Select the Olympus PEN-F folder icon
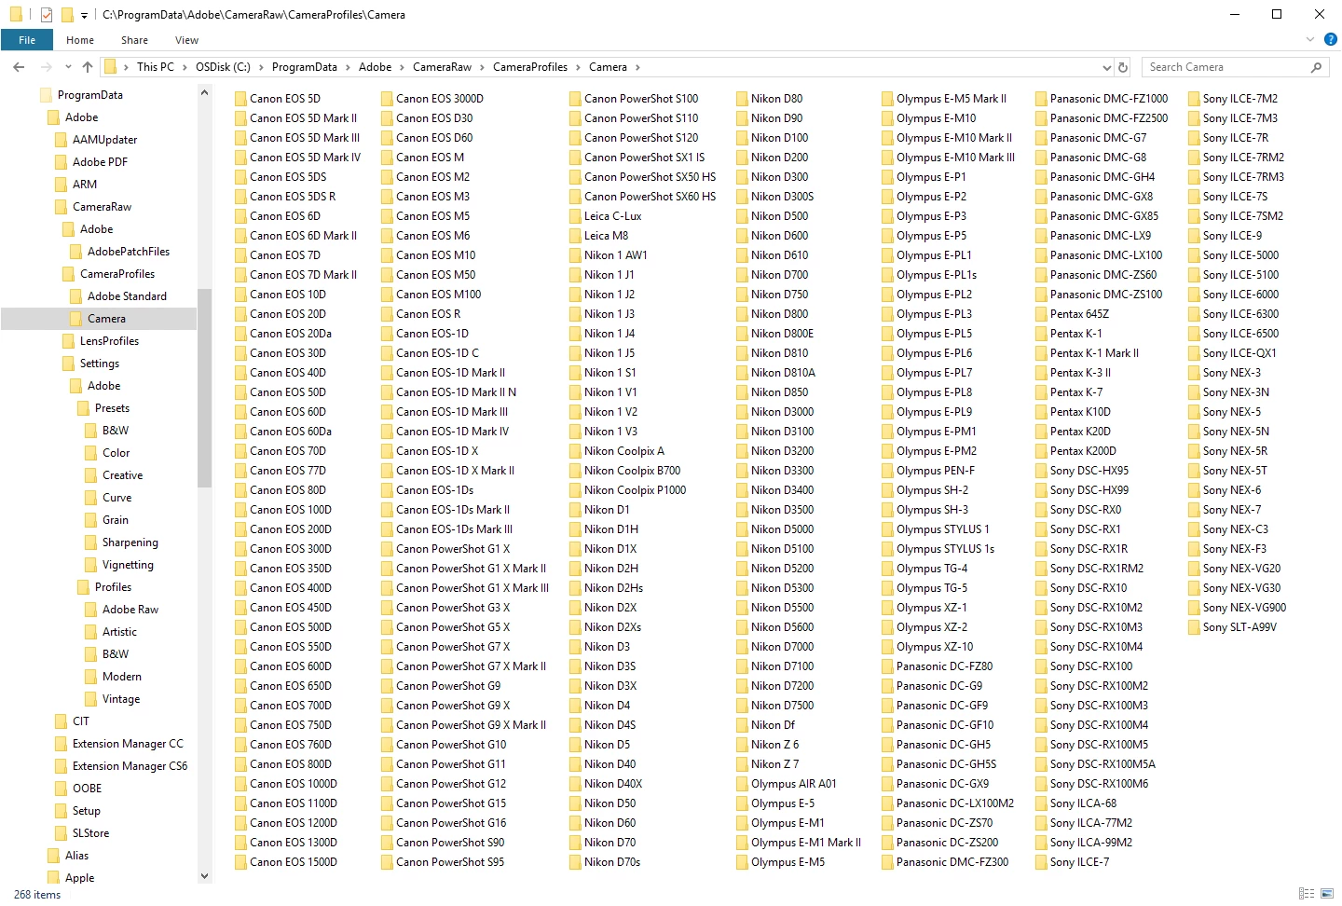1342x906 pixels. (x=887, y=471)
